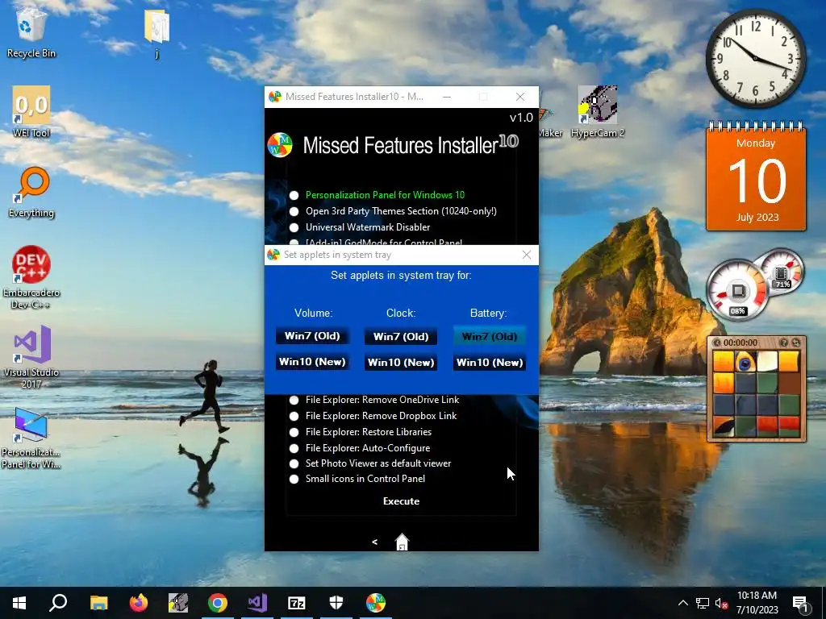Viewport: 826px width, 619px height.
Task: Click the picture puzzle gadget timer
Action: click(x=740, y=343)
